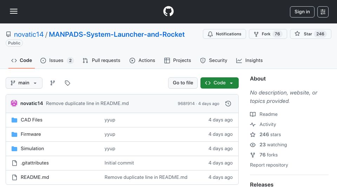The width and height of the screenshot is (337, 189).
Task: Open the .gitattributes file
Action: click(x=35, y=163)
